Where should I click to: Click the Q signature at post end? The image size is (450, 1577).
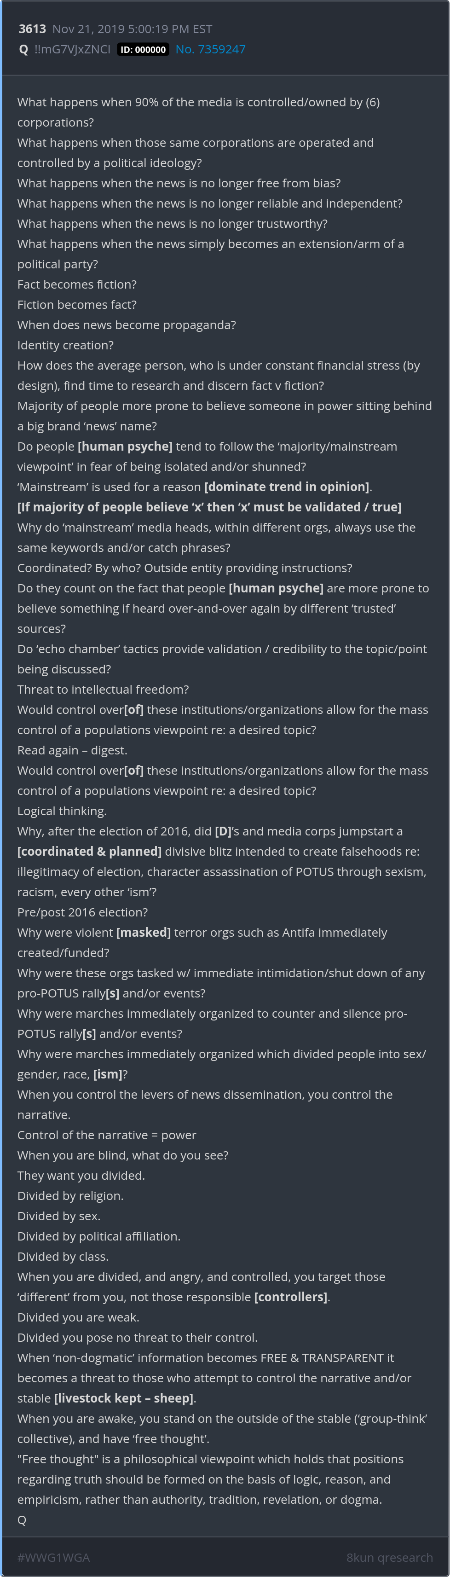tap(22, 1519)
